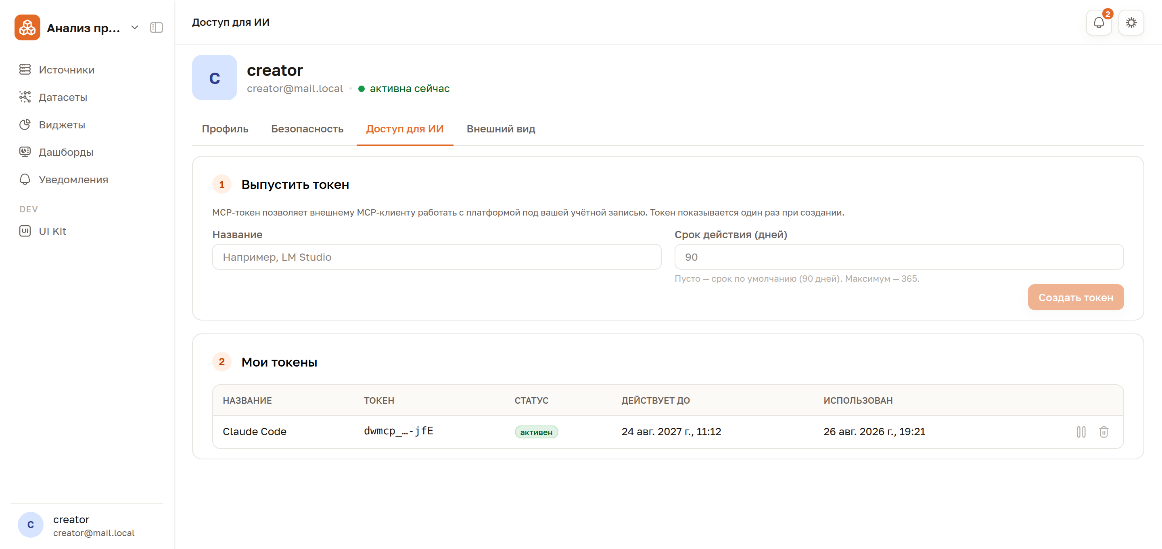Focus the Название token name field
This screenshot has height=549, width=1162.
437,257
